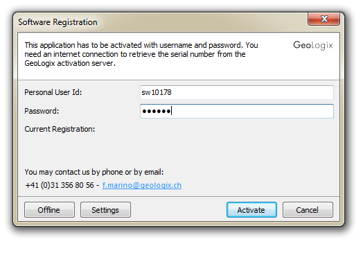363x253 pixels.
Task: Click the 'GeoLogix activation server' text line
Action: pyautogui.click(x=70, y=63)
